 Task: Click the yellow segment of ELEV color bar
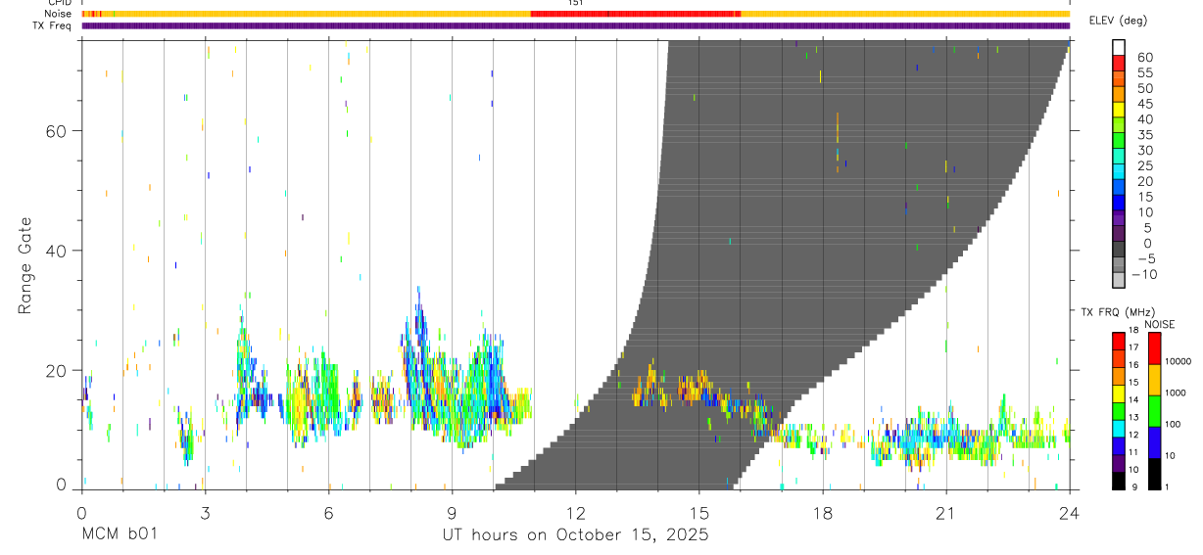pos(1119,111)
